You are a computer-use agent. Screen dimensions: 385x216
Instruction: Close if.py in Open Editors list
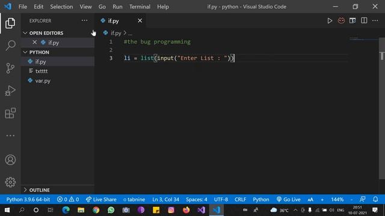pyautogui.click(x=35, y=43)
